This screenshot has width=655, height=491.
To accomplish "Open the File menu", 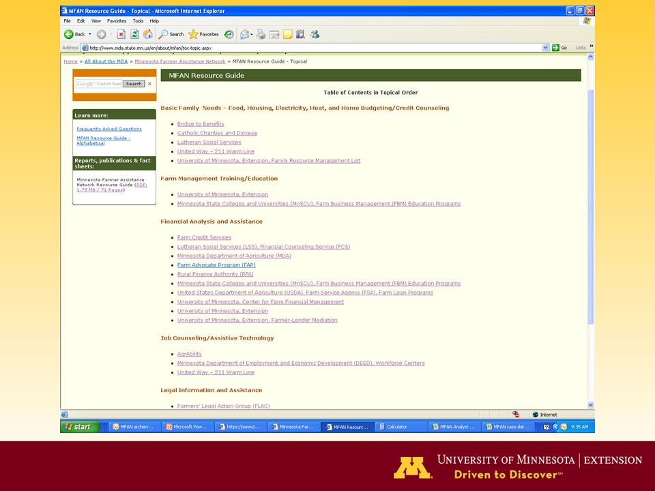I will click(68, 21).
